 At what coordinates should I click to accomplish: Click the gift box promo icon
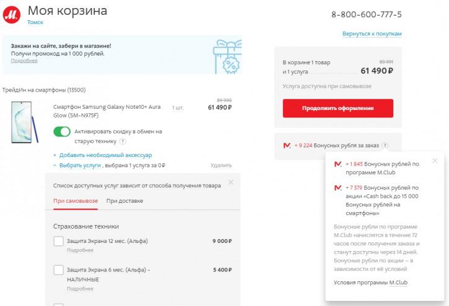point(228,57)
